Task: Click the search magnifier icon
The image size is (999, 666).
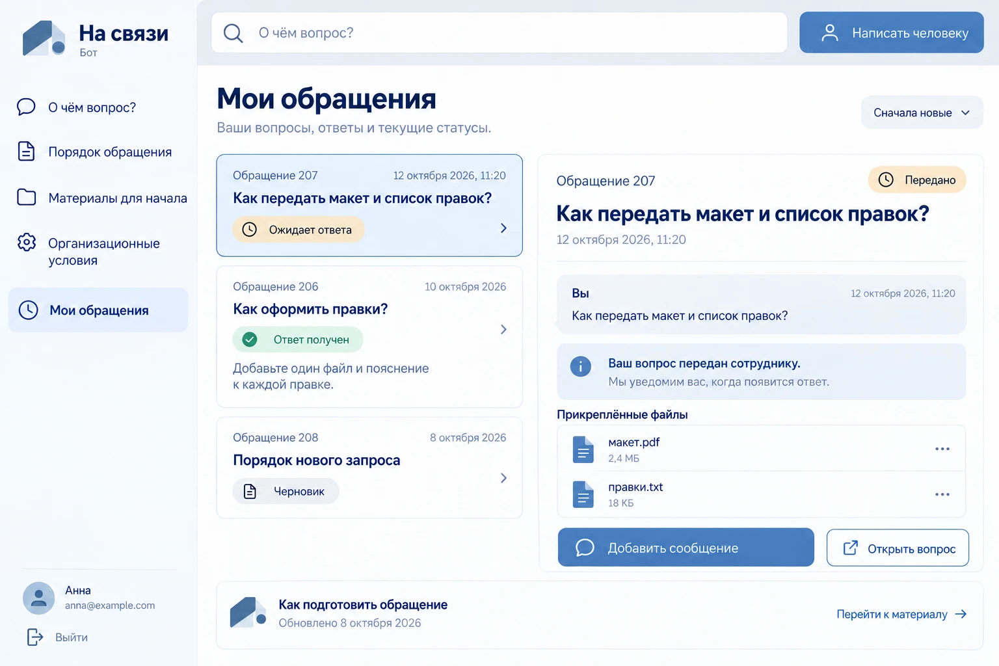Action: tap(233, 33)
